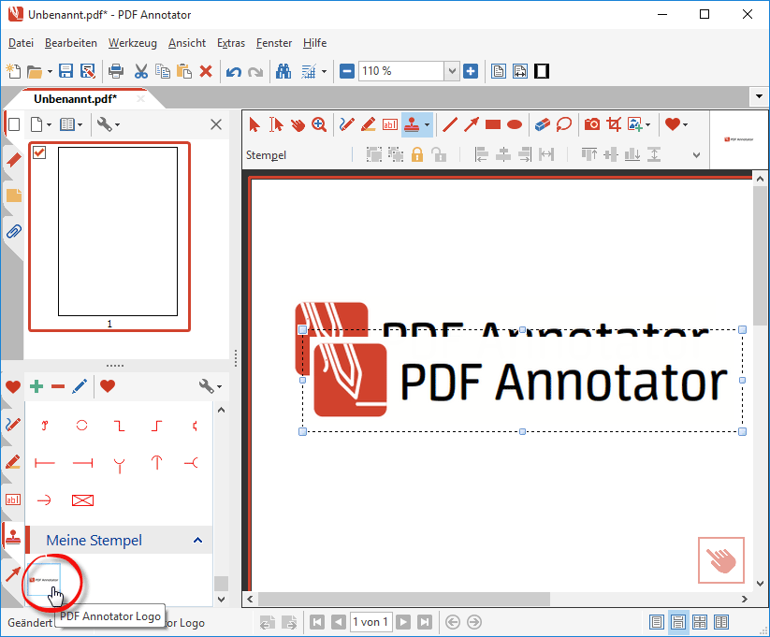Enable single page layout in the status bar
The width and height of the screenshot is (770, 637).
coord(657,622)
